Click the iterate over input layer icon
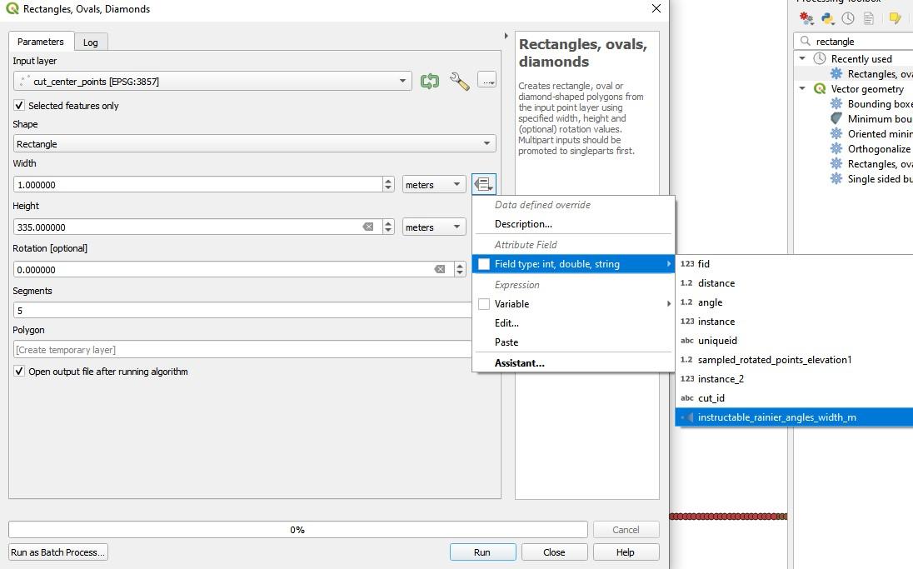913x569 pixels. 428,81
